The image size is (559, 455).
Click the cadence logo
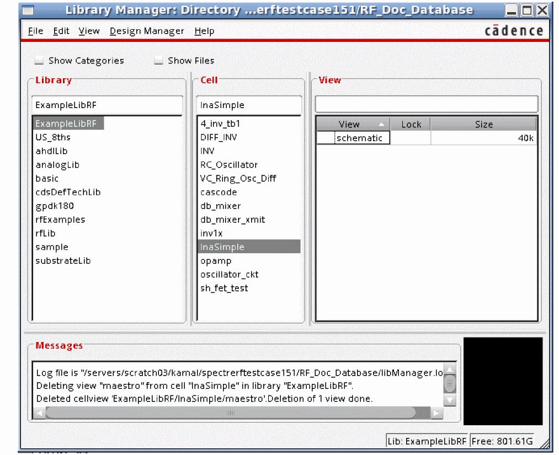(514, 31)
